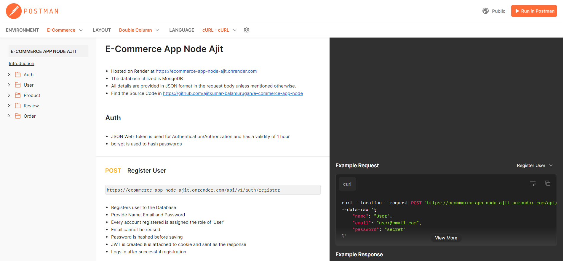This screenshot has width=569, height=261.
Task: Click View More on the code snippet
Action: coord(446,238)
